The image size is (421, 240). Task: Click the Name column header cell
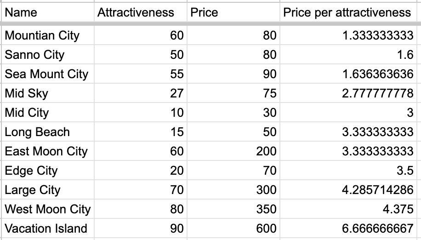tap(48, 12)
